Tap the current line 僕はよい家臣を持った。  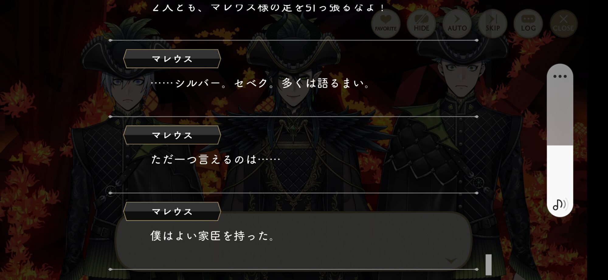(x=212, y=236)
